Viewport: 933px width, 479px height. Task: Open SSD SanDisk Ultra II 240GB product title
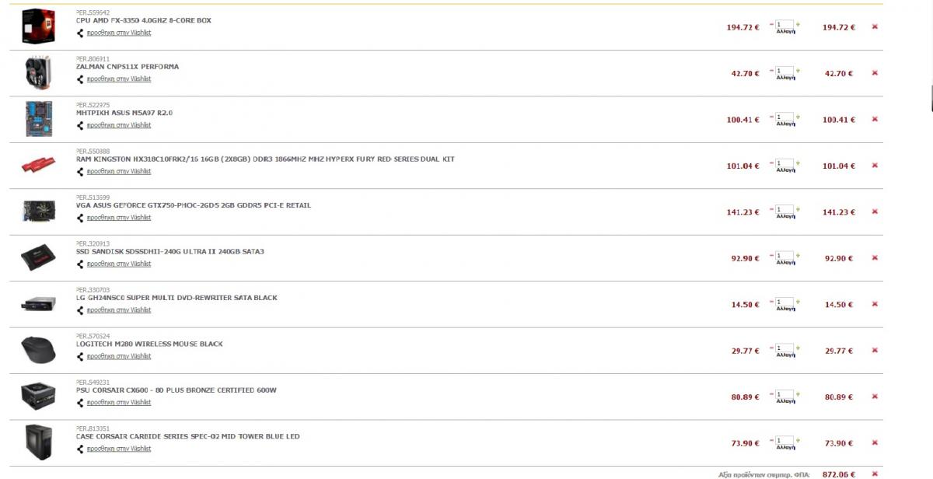[x=170, y=251]
